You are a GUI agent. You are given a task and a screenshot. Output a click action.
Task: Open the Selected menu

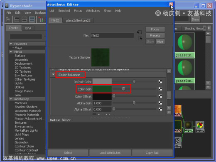[64, 11]
